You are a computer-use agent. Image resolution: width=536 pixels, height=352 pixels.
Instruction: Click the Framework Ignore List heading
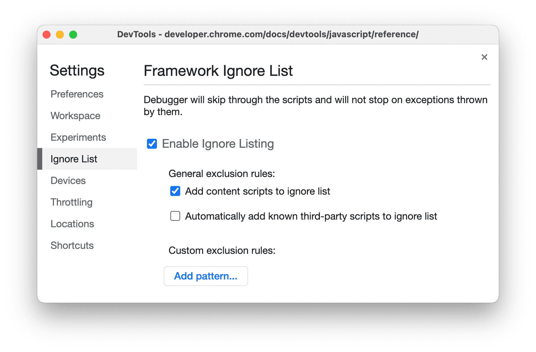pyautogui.click(x=218, y=71)
